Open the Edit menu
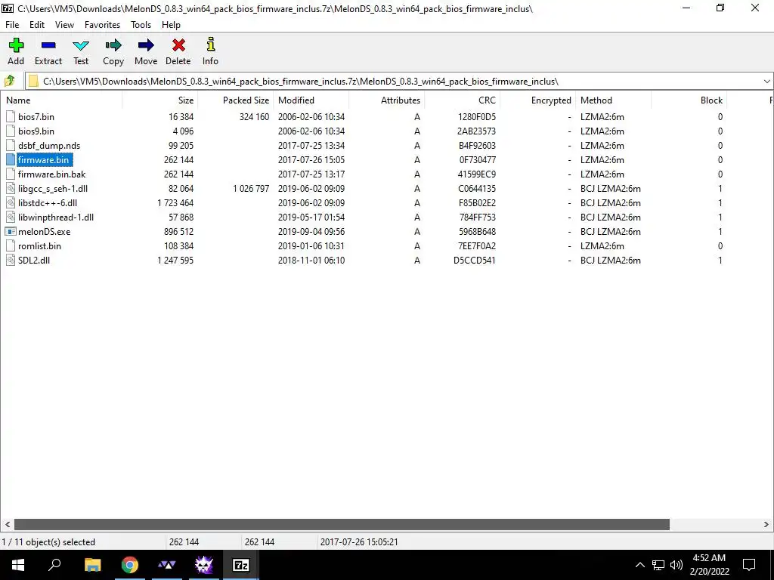The height and width of the screenshot is (580, 774). 36,25
